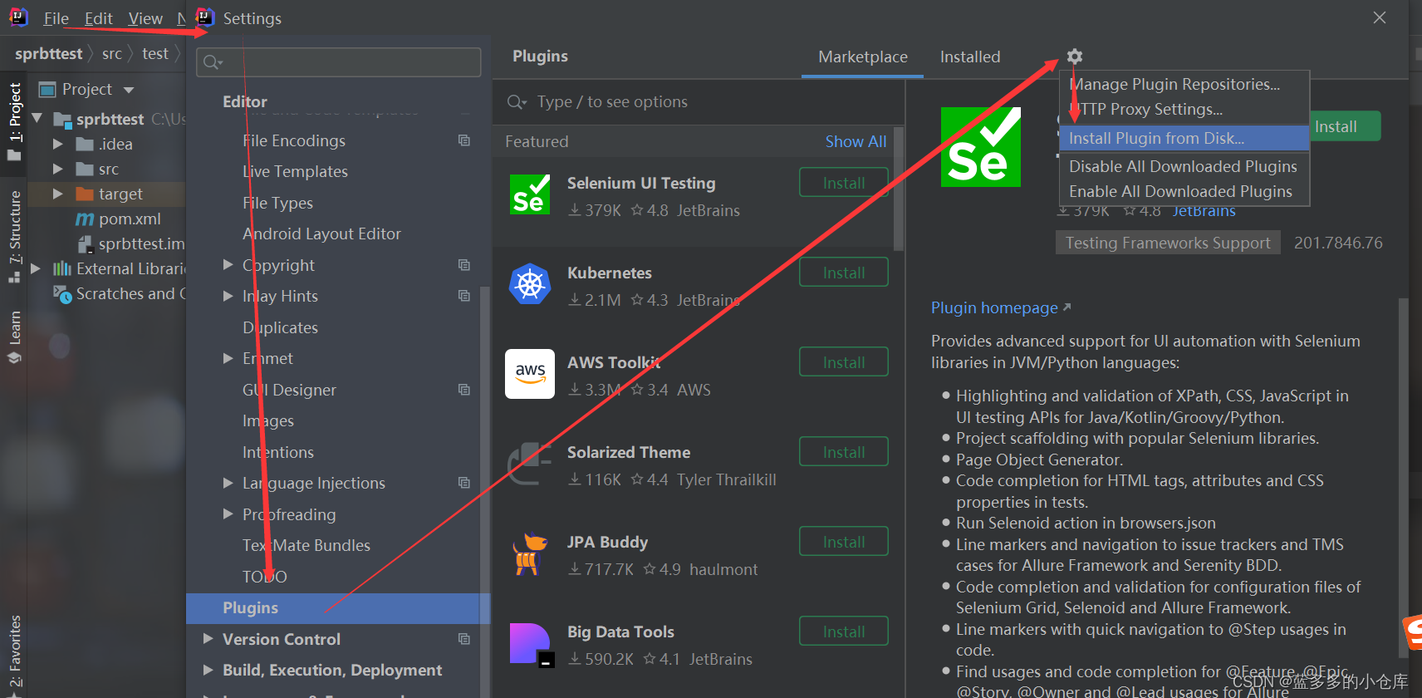Screen dimensions: 1422x698
Task: Click the .idea folder icon
Action: coord(84,145)
